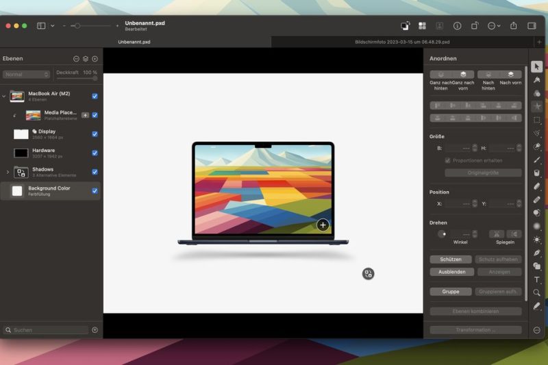
Task: Select the Blur soft-circle tool
Action: 537,227
